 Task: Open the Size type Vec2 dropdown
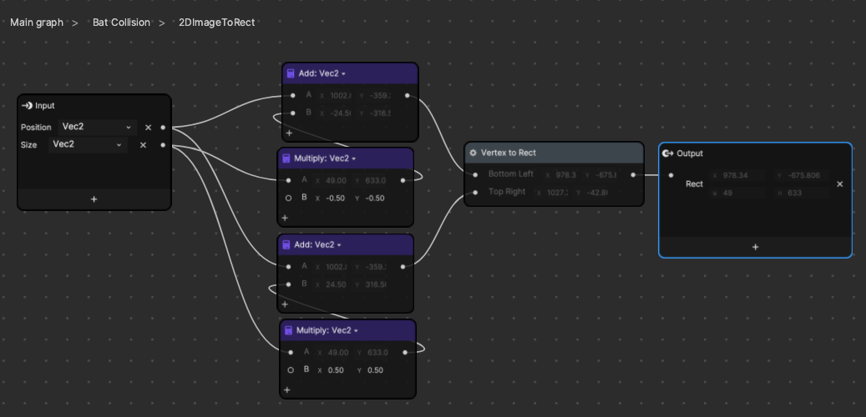coord(88,144)
